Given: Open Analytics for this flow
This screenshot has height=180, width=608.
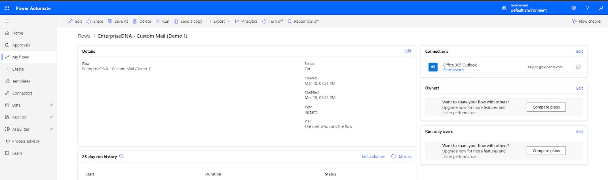Looking at the screenshot, I should pos(246,21).
